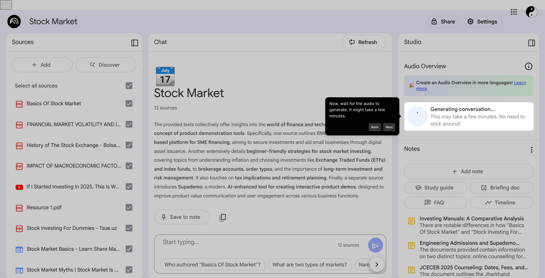The height and width of the screenshot is (278, 545).
Task: Focus the Start typing chat input
Action: 247,242
